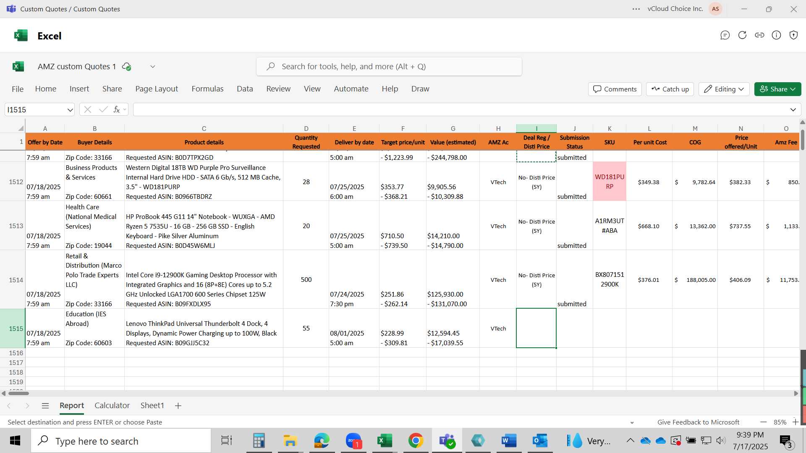
Task: Open the Windows Start menu
Action: tap(15, 441)
